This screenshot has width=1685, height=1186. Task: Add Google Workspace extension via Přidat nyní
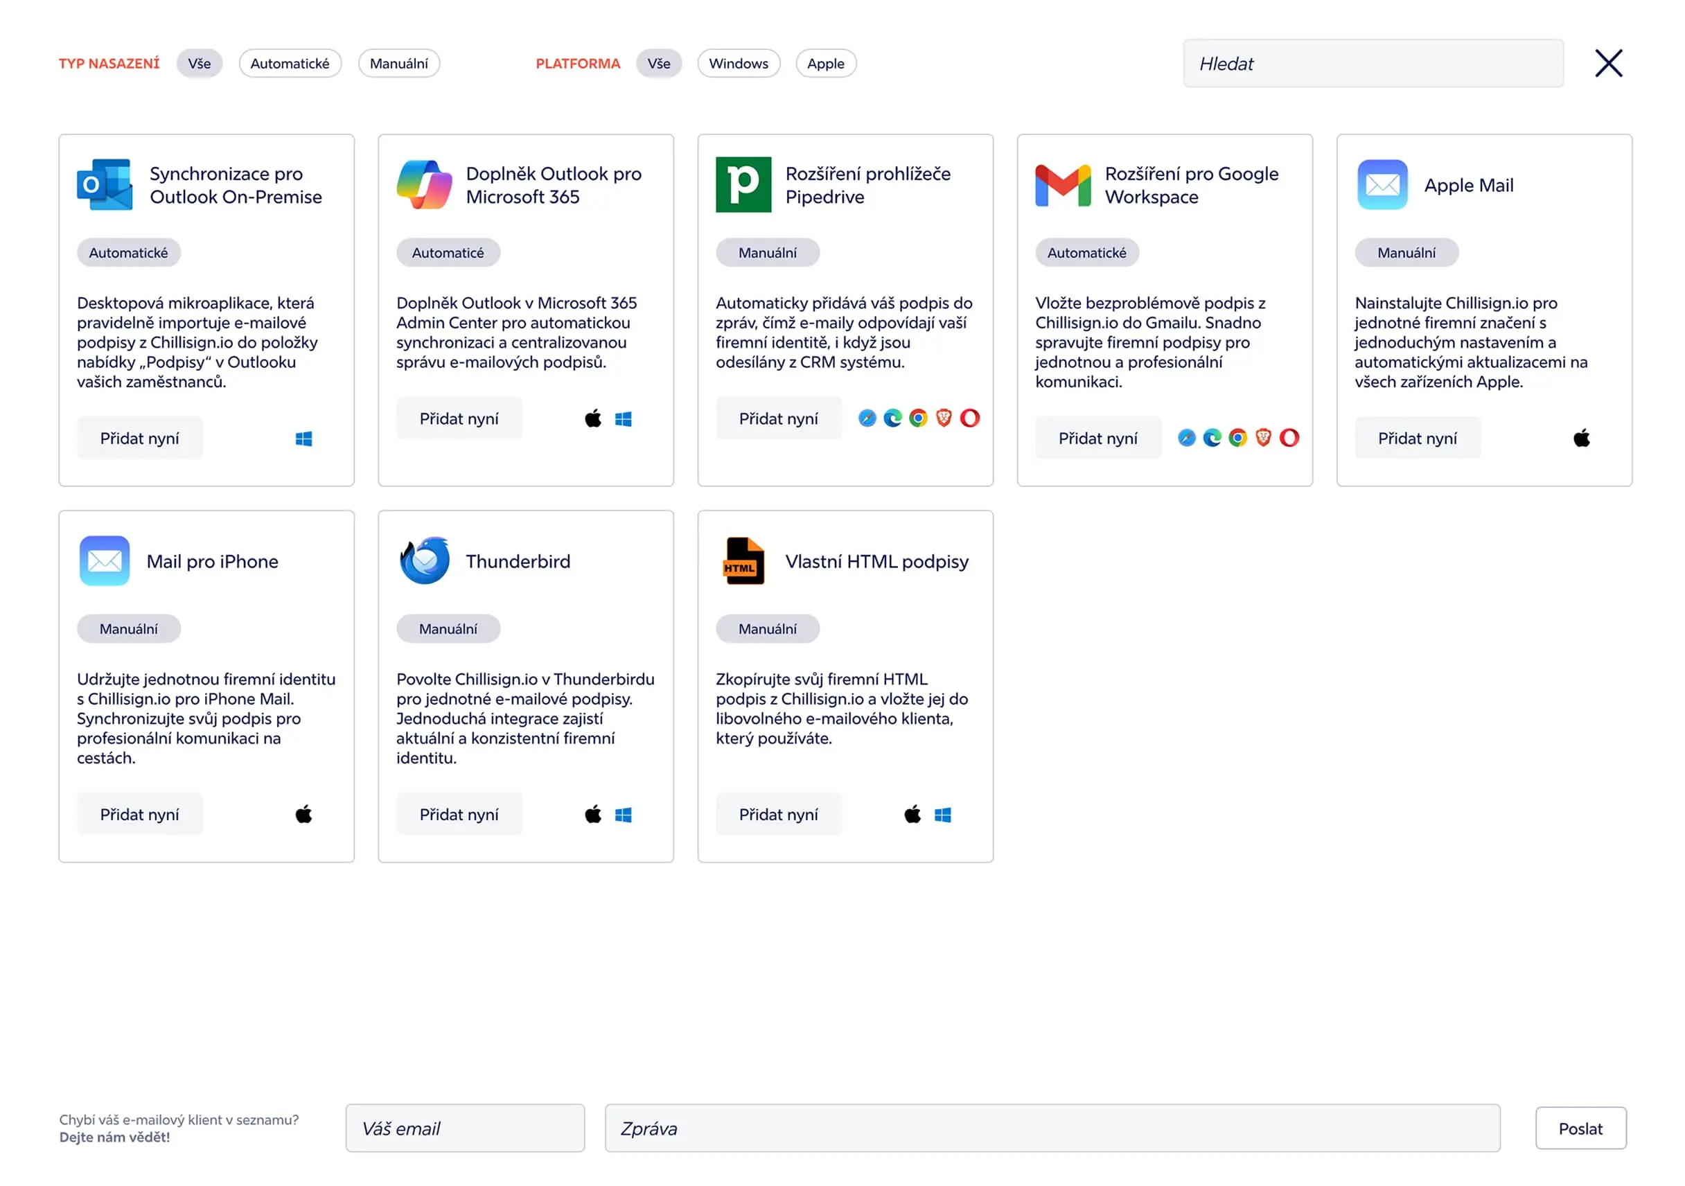point(1098,438)
